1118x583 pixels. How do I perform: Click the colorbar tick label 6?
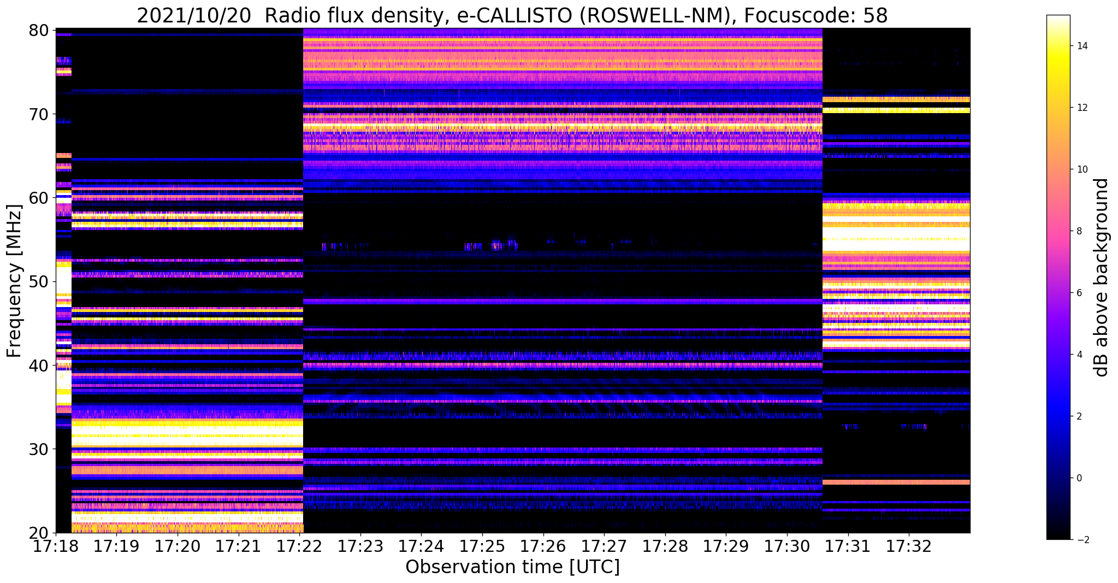coord(1079,293)
